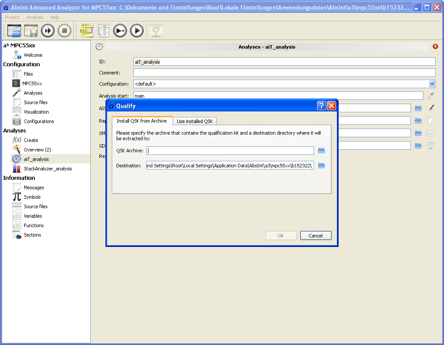Open yellow call graph visualization icon
The image size is (444, 345).
86,31
